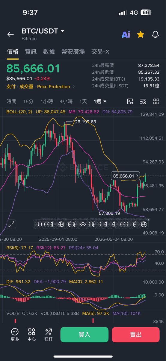Open the 幣安廣場 tab

click(x=73, y=52)
